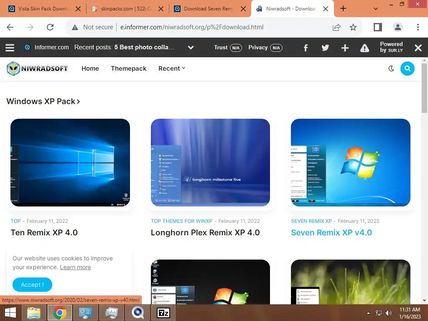Click the plus icon in Informer bar
This screenshot has width=428, height=321.
point(345,48)
